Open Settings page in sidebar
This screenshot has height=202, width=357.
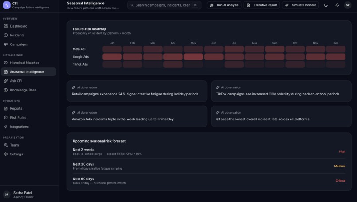tap(28, 154)
